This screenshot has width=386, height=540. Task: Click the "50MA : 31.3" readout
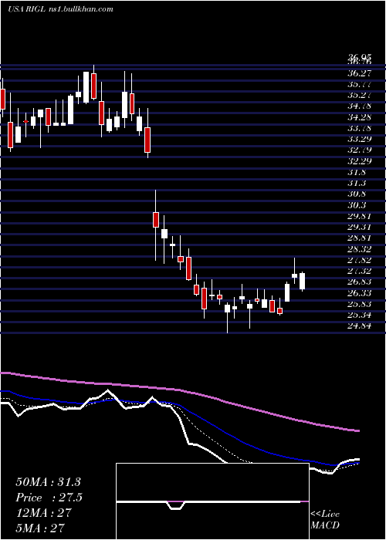48,482
